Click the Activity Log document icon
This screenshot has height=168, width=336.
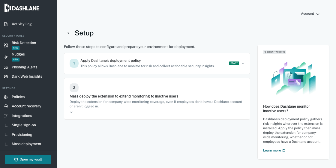(x=6, y=24)
